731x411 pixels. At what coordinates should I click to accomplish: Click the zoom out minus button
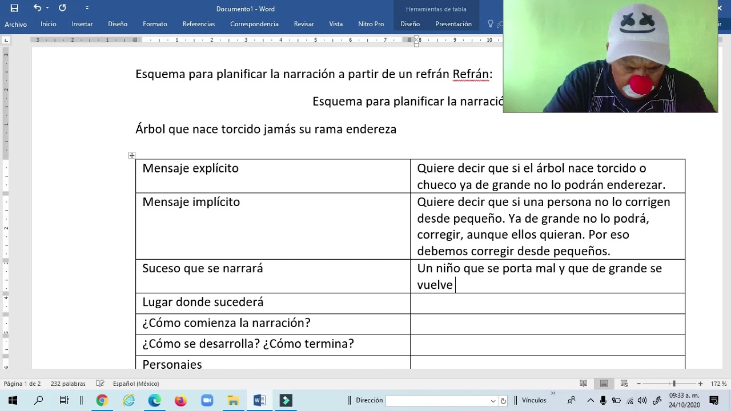click(638, 384)
